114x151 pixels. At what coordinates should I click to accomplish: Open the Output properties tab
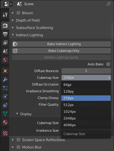tap(5, 34)
